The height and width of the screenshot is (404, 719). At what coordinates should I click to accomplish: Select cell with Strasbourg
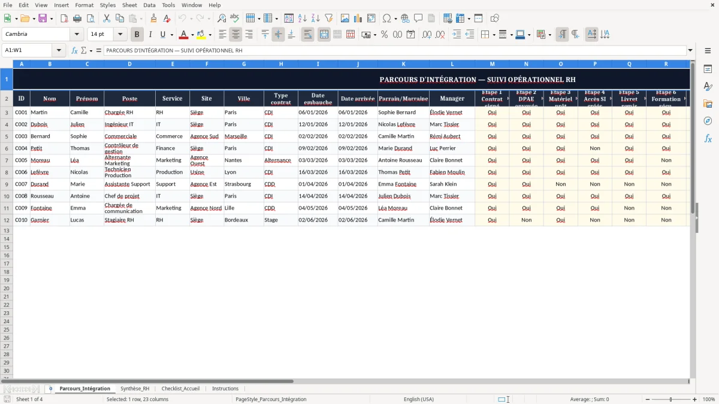click(x=244, y=184)
